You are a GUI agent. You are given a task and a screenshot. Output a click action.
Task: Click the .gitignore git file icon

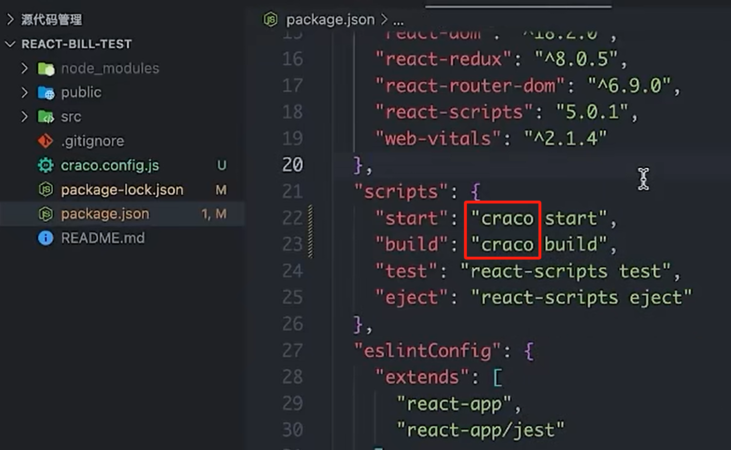[x=45, y=141]
